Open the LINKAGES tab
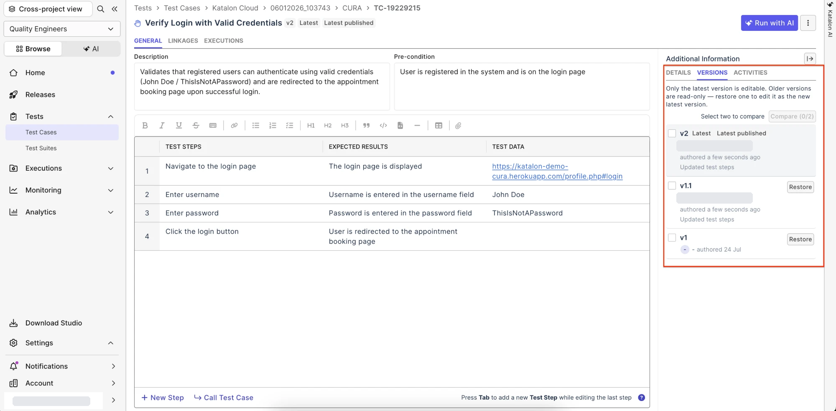This screenshot has height=411, width=836. pos(183,41)
